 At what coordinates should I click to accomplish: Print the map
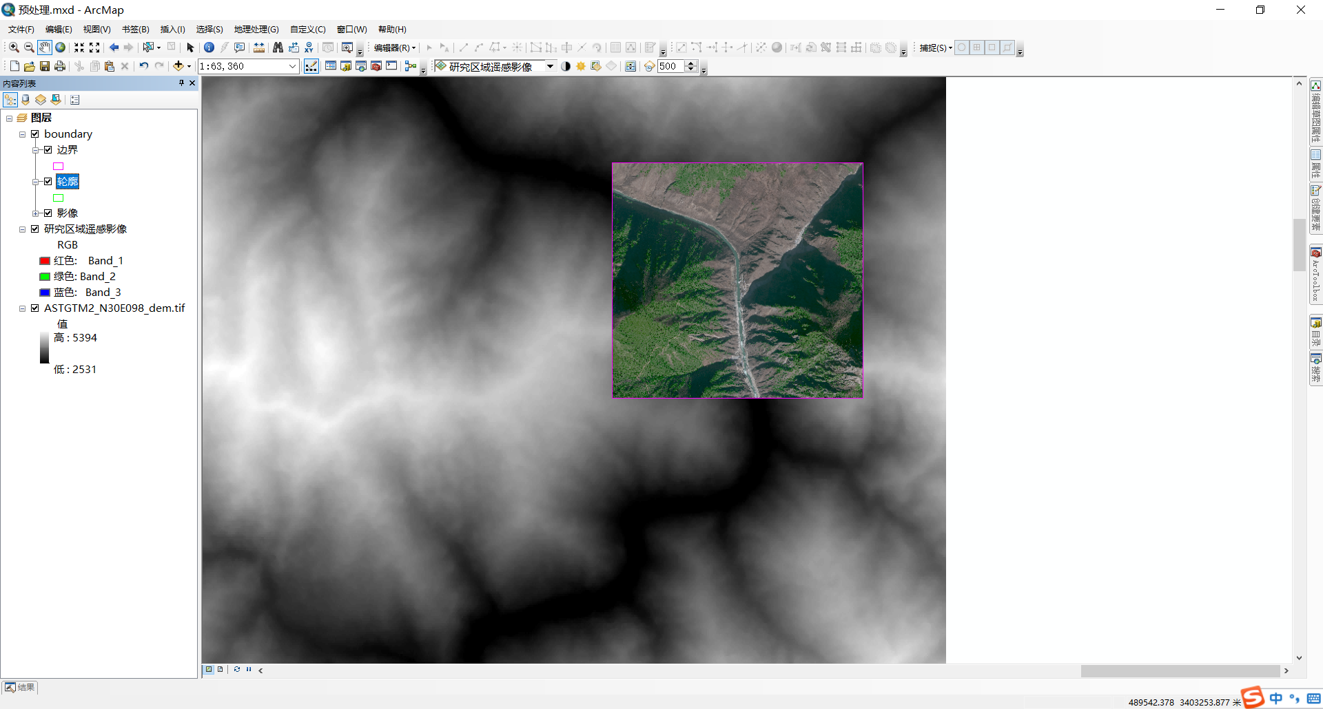[60, 66]
